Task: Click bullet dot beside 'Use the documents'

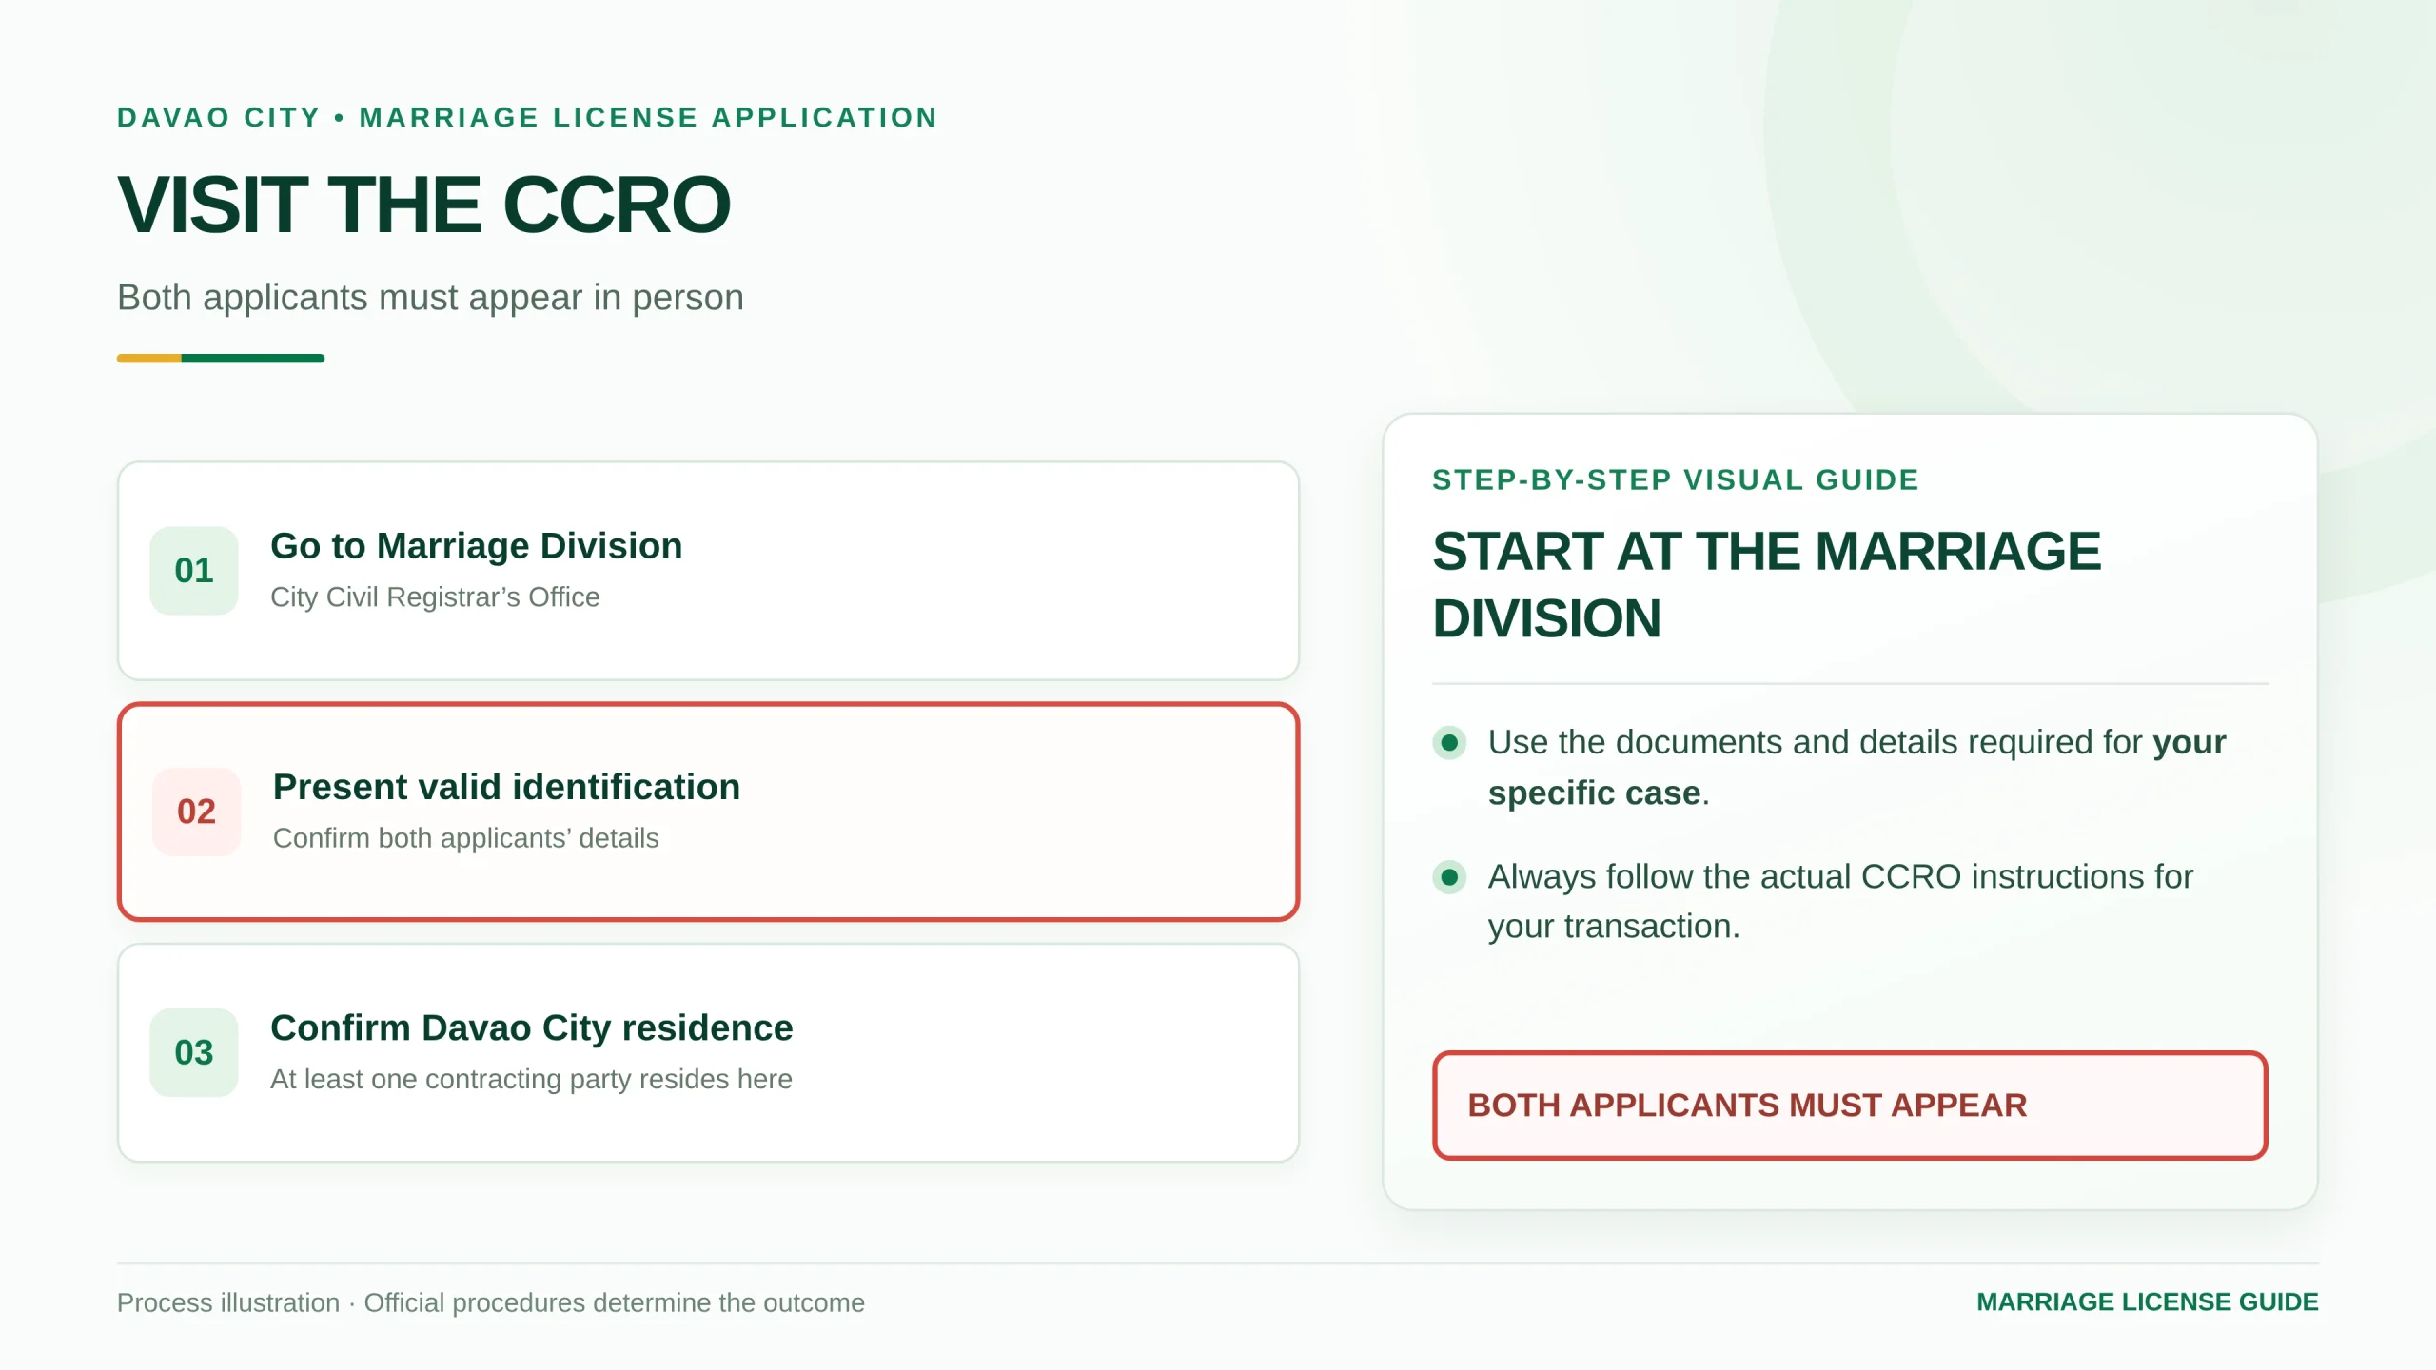Action: click(1449, 743)
